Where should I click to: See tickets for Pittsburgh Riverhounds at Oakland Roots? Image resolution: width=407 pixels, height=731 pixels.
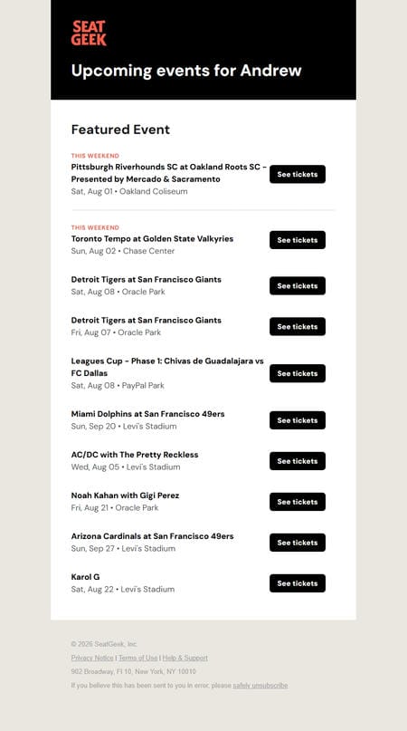[297, 174]
